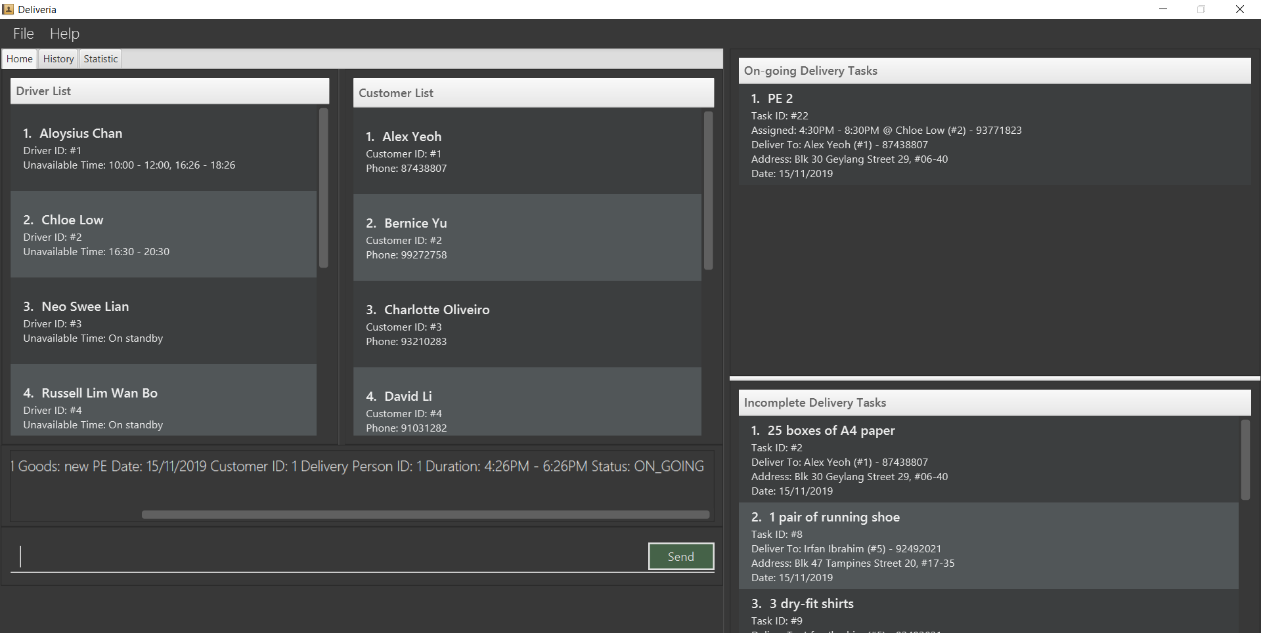Select customer Charlotte Oliveiro
The image size is (1261, 633).
[527, 324]
